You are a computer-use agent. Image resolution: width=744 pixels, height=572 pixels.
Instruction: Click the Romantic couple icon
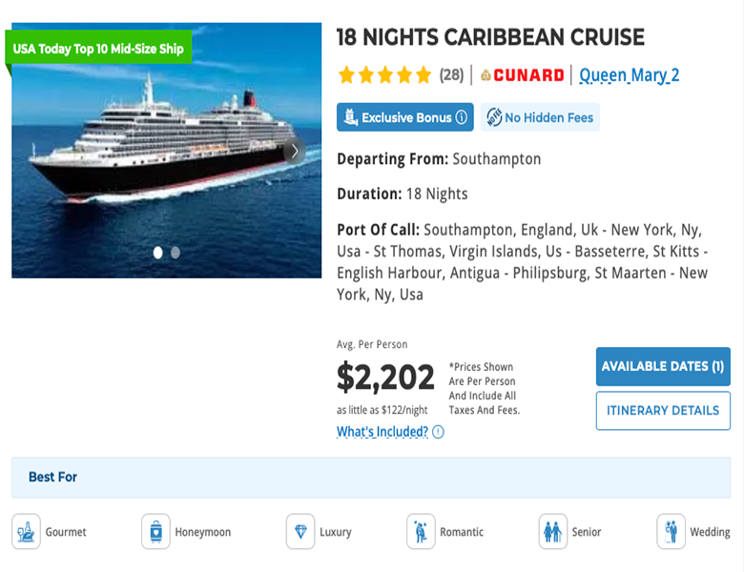(421, 531)
